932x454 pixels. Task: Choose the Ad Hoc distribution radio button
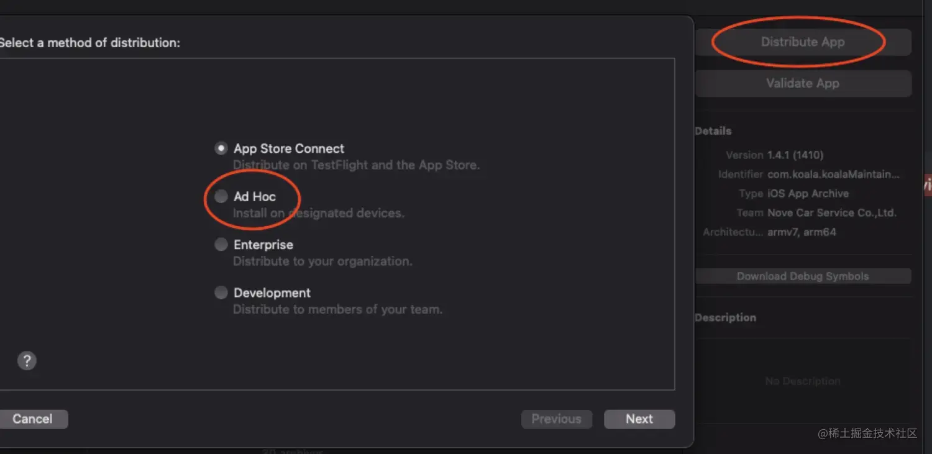[221, 196]
